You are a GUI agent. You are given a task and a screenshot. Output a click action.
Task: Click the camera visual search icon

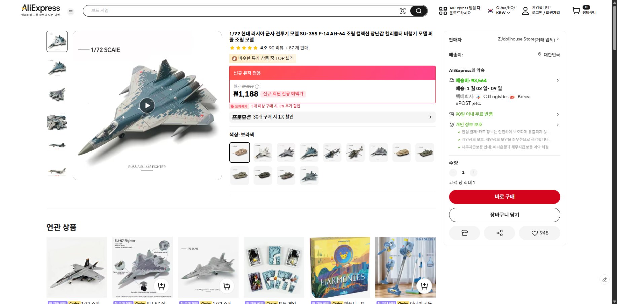[x=403, y=11]
